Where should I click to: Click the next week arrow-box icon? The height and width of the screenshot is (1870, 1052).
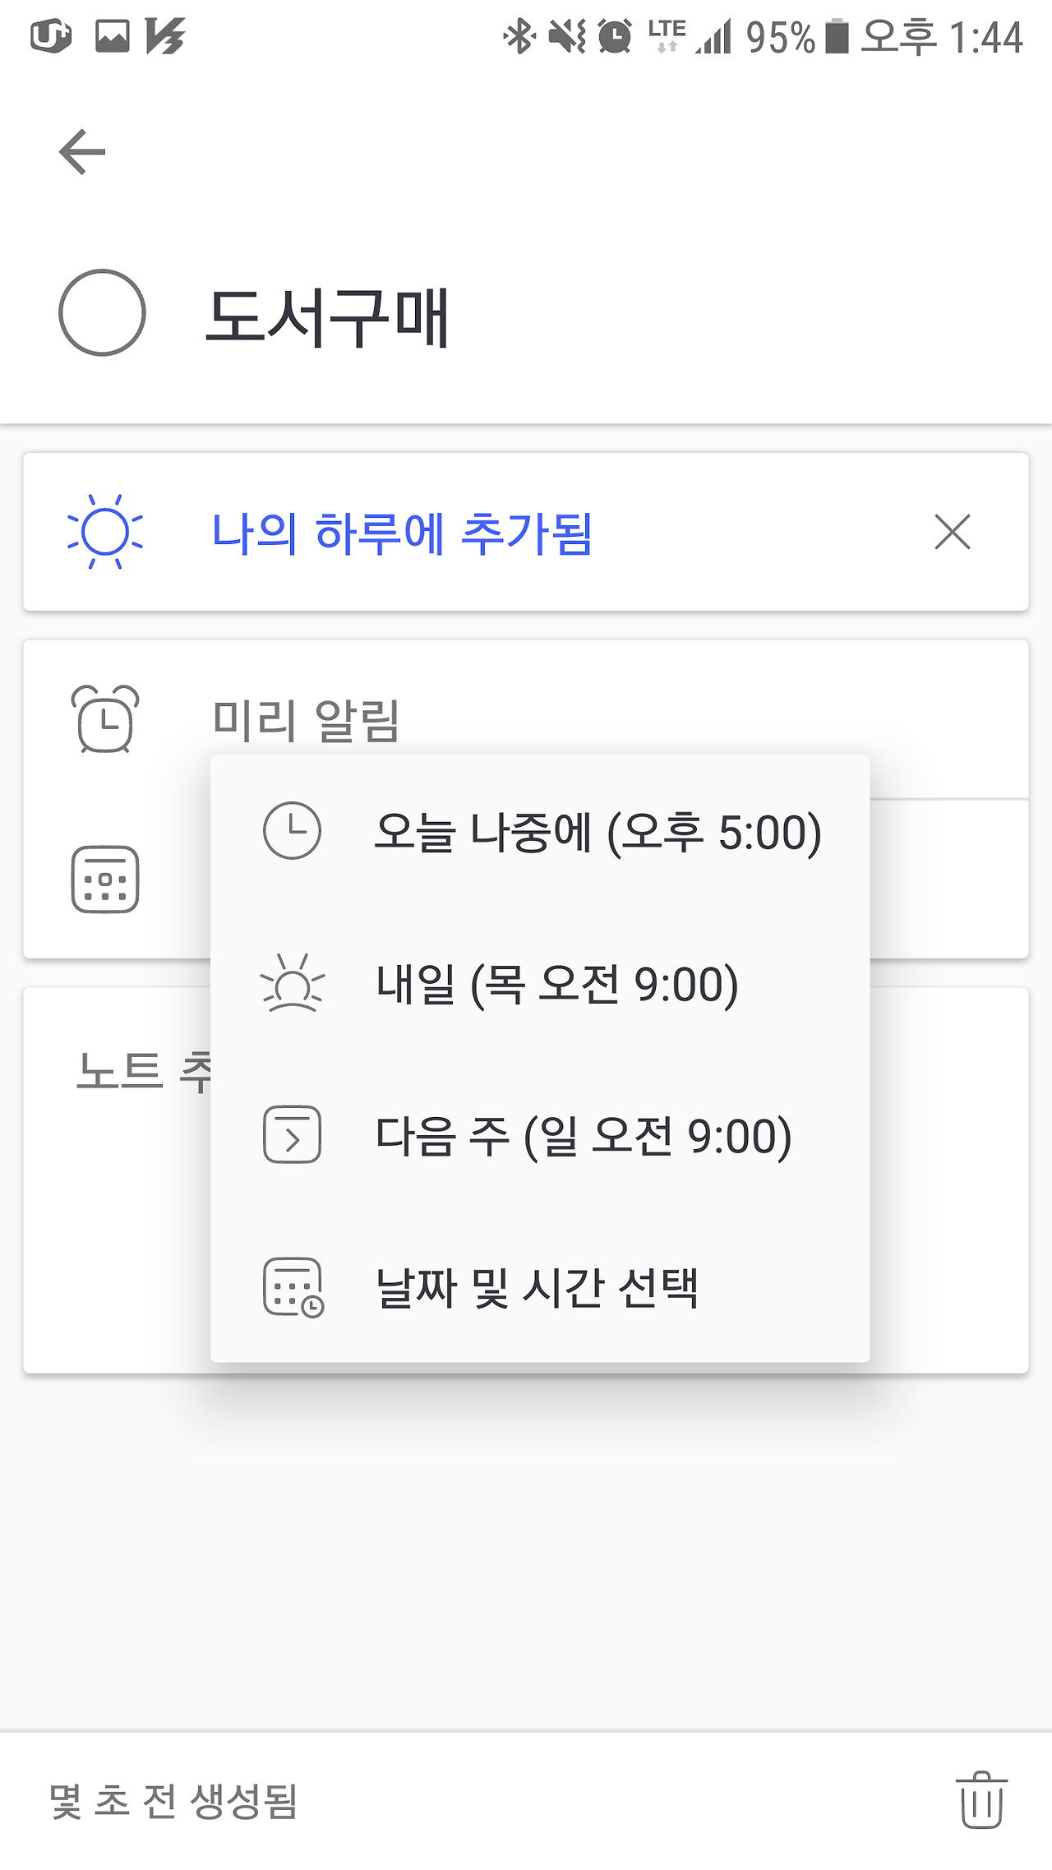click(x=292, y=1134)
